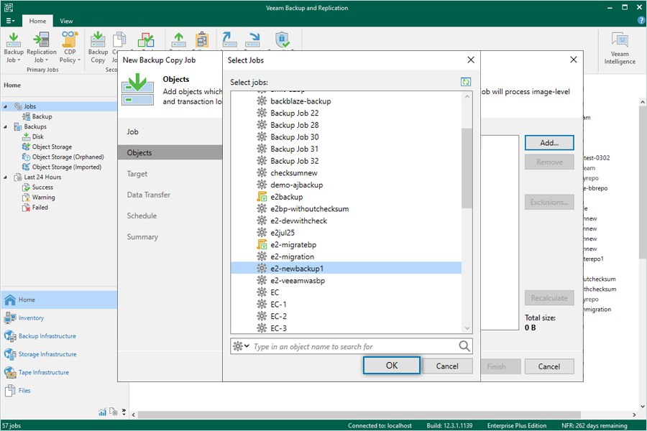The image size is (647, 431).
Task: Click the help question mark icon
Action: (x=642, y=20)
